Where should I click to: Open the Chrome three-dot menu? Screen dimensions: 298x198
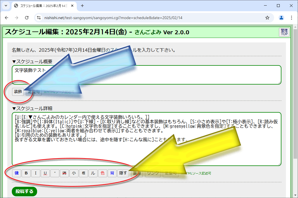291,18
